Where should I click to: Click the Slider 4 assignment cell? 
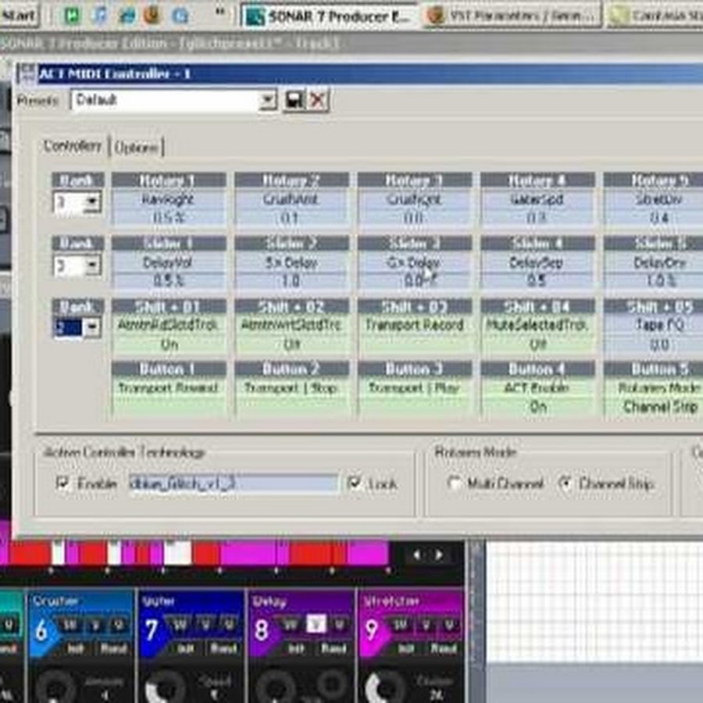tap(537, 270)
